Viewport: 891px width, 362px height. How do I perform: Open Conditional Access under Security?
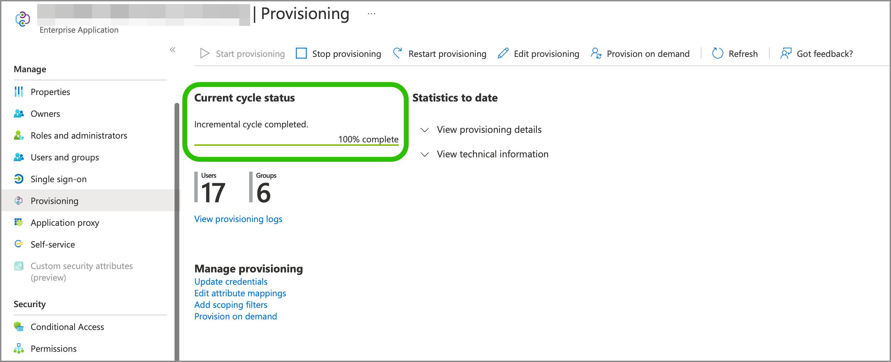67,327
